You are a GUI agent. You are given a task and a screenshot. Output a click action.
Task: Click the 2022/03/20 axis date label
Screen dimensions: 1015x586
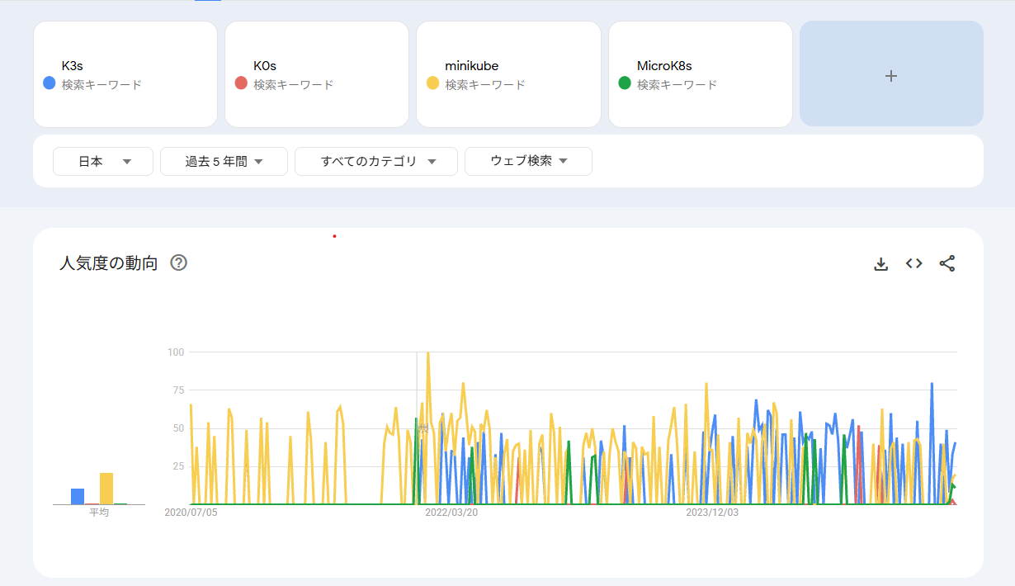[x=451, y=513]
